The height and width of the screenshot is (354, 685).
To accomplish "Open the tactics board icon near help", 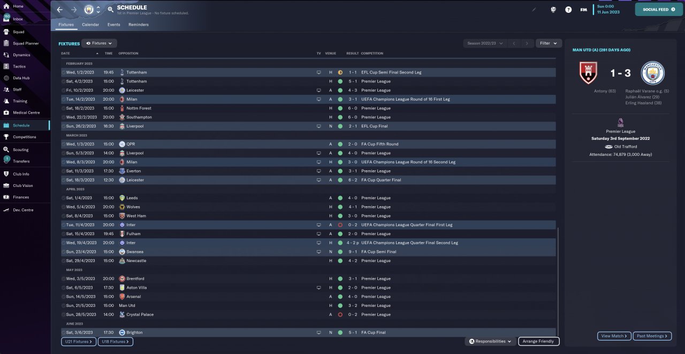I will point(553,9).
